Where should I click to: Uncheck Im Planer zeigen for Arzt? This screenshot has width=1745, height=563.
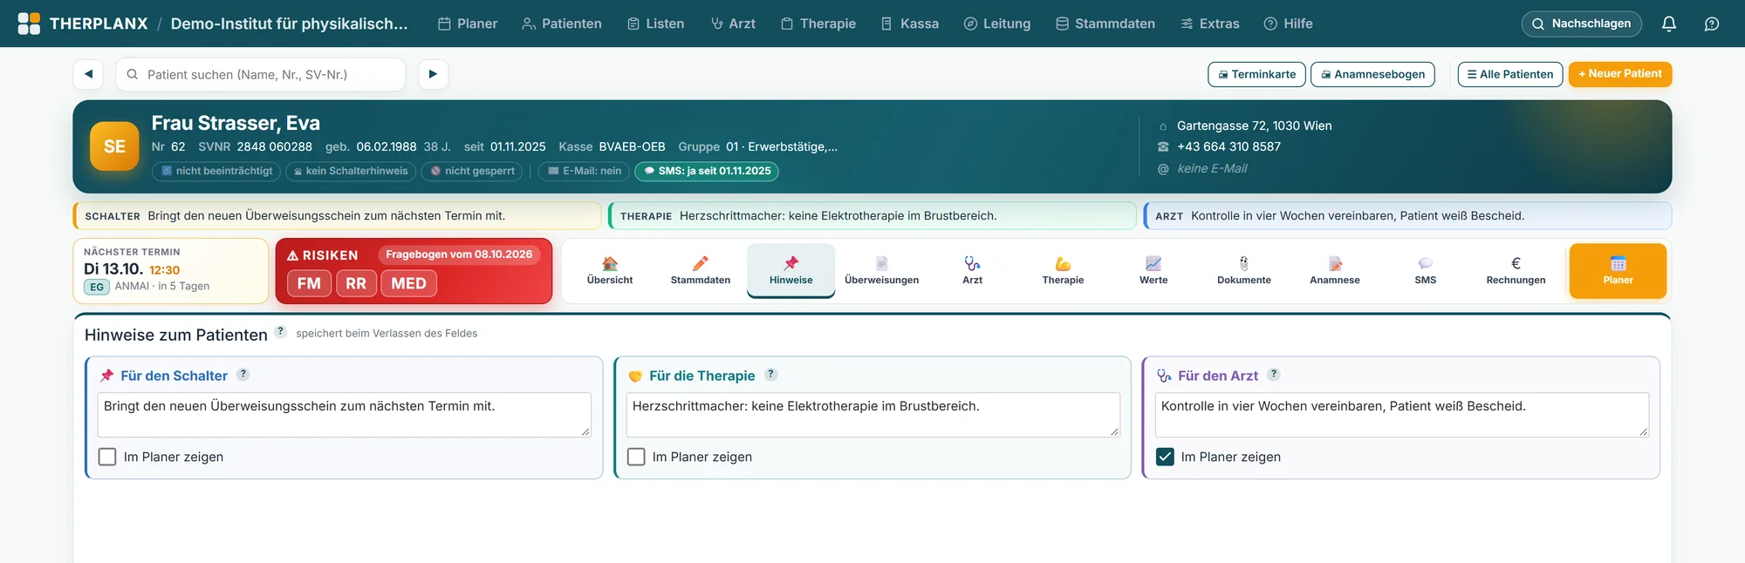click(x=1165, y=457)
